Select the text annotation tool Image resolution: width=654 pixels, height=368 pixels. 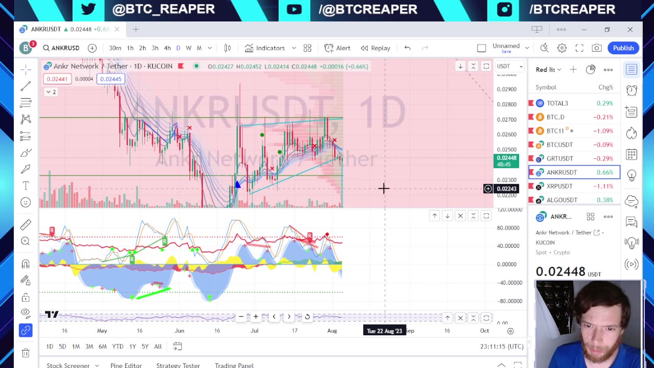click(x=26, y=186)
